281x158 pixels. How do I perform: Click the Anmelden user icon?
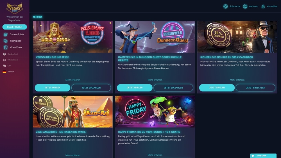(263, 6)
